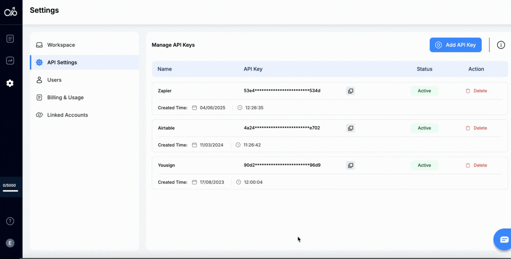Delete the Zapier API key
The width and height of the screenshot is (511, 259).
476,91
